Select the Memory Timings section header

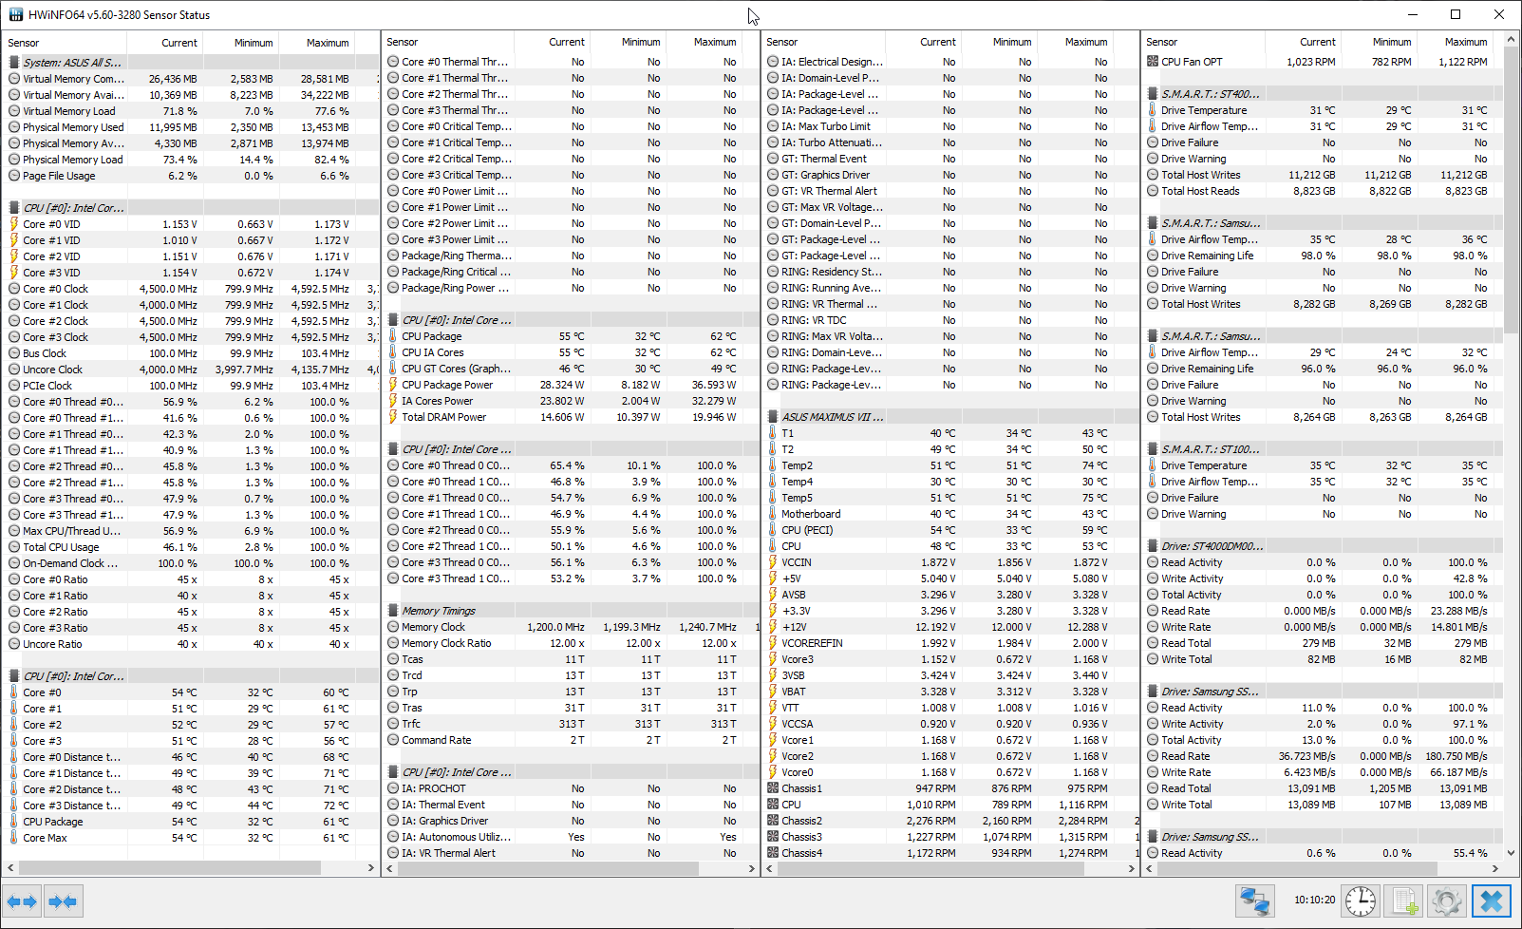(x=438, y=611)
